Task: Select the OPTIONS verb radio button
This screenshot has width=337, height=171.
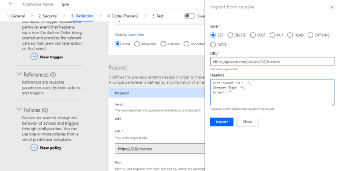Action: 310,35
